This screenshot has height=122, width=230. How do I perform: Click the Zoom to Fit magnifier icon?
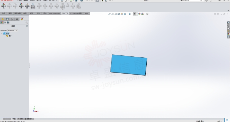[110, 14]
